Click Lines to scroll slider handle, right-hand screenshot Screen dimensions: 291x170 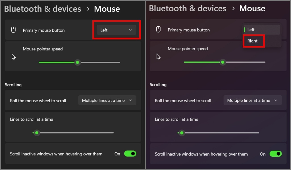pos(182,133)
